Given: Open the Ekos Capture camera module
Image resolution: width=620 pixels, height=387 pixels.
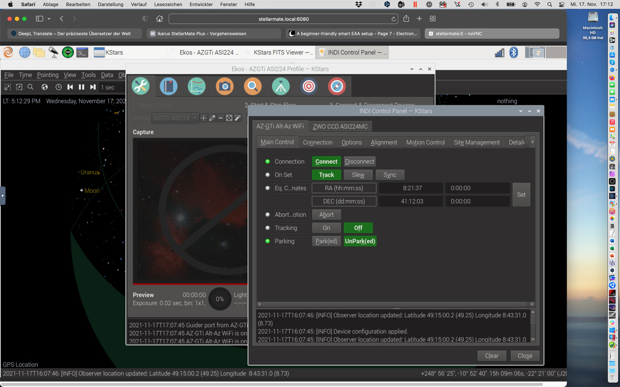Looking at the screenshot, I should [x=225, y=86].
